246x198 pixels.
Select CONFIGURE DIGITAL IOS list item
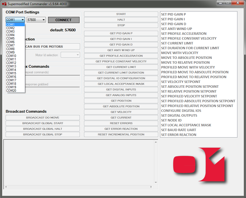181,111
